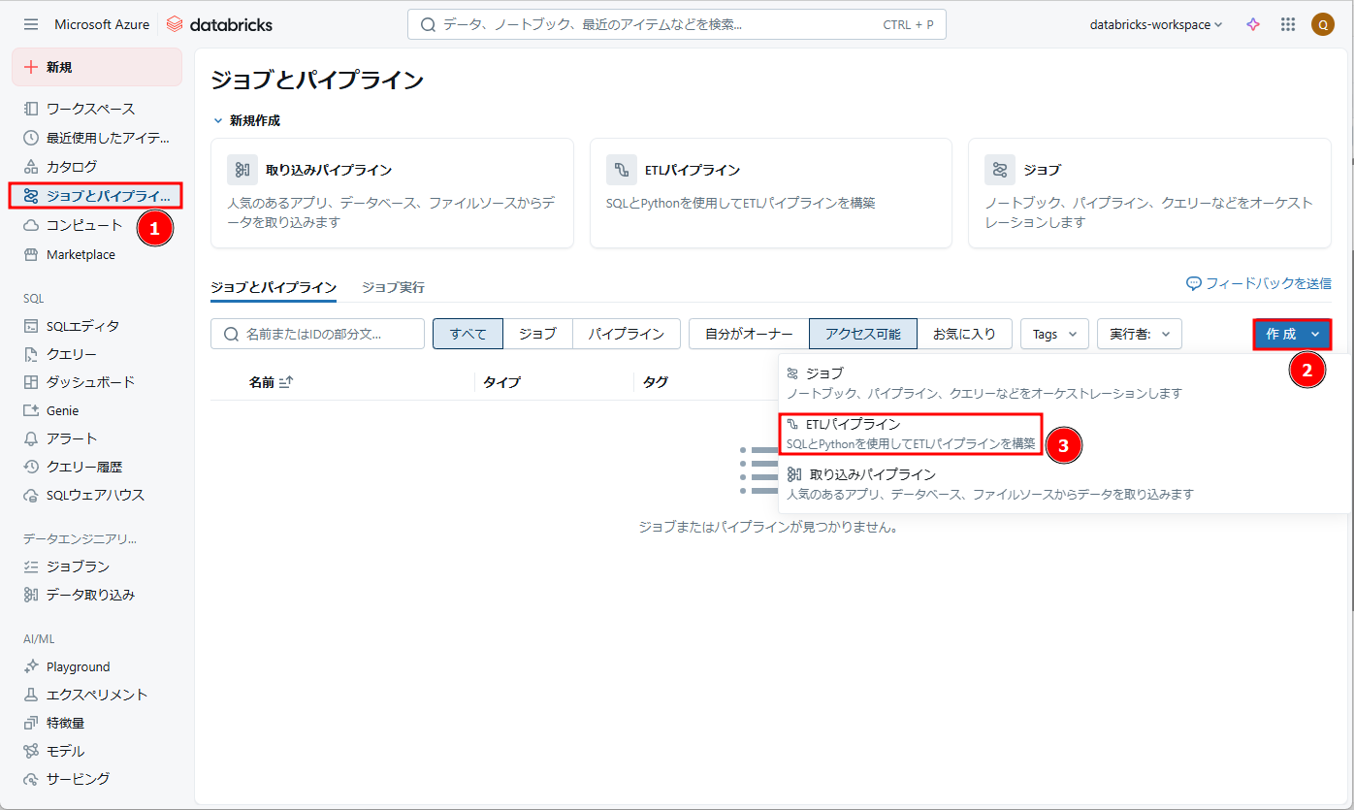This screenshot has width=1354, height=810.
Task: Click the 特徴量 sidebar icon
Action: coord(31,723)
